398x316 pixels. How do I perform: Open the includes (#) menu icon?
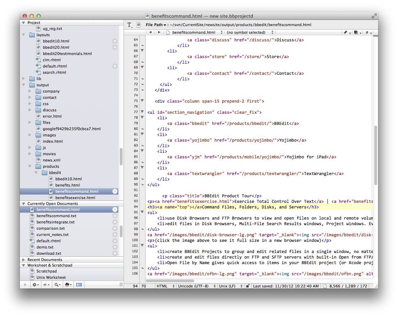[x=368, y=32]
